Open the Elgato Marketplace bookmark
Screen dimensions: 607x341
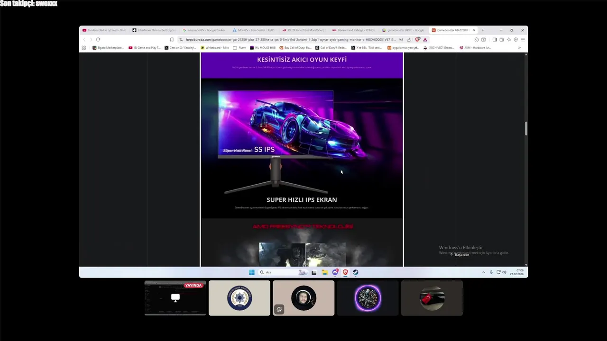(x=108, y=48)
